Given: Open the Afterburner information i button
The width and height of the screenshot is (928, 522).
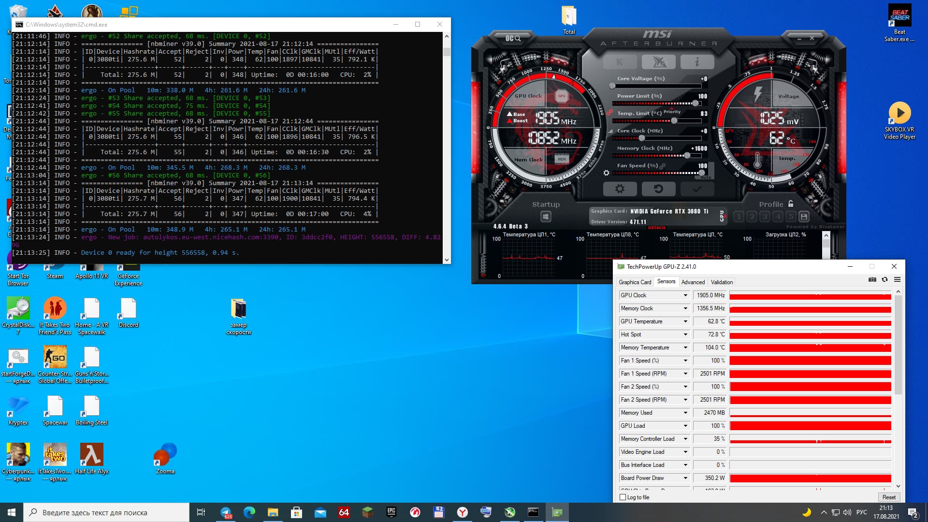Looking at the screenshot, I should coord(697,62).
